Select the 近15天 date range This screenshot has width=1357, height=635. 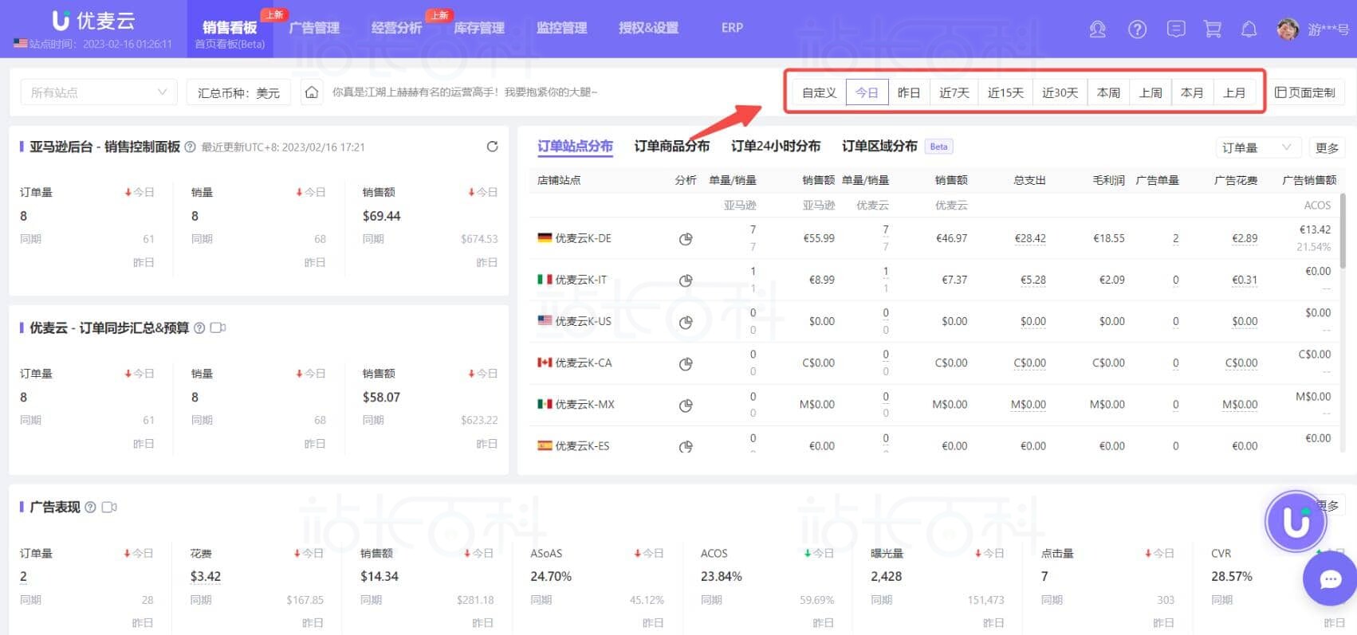pyautogui.click(x=1005, y=92)
